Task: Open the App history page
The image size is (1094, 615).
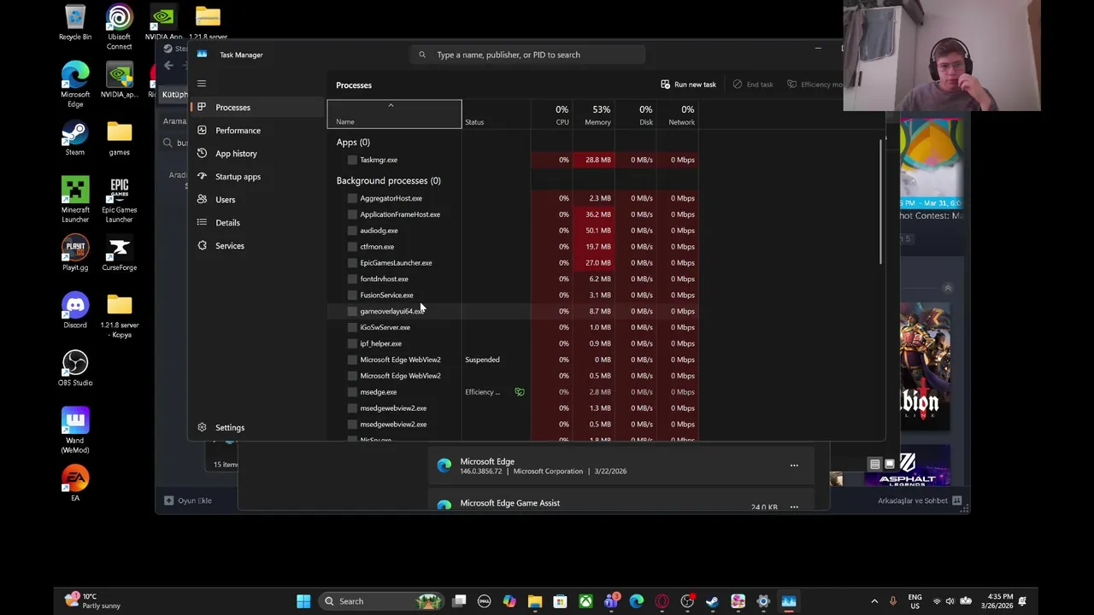Action: click(x=256, y=154)
